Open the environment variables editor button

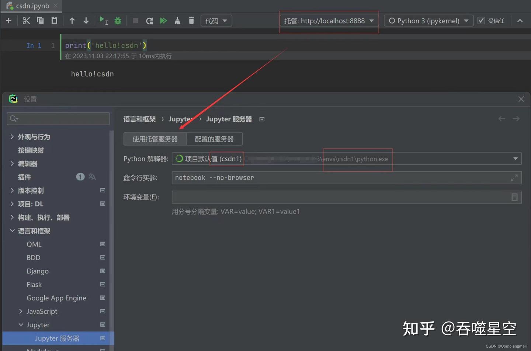point(515,197)
